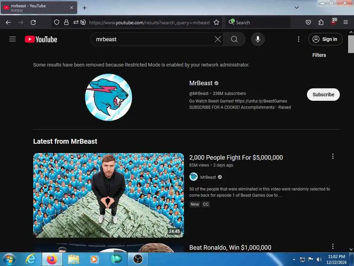Close the mrbeast - YouTube tab
354x266 pixels.
coord(72,8)
